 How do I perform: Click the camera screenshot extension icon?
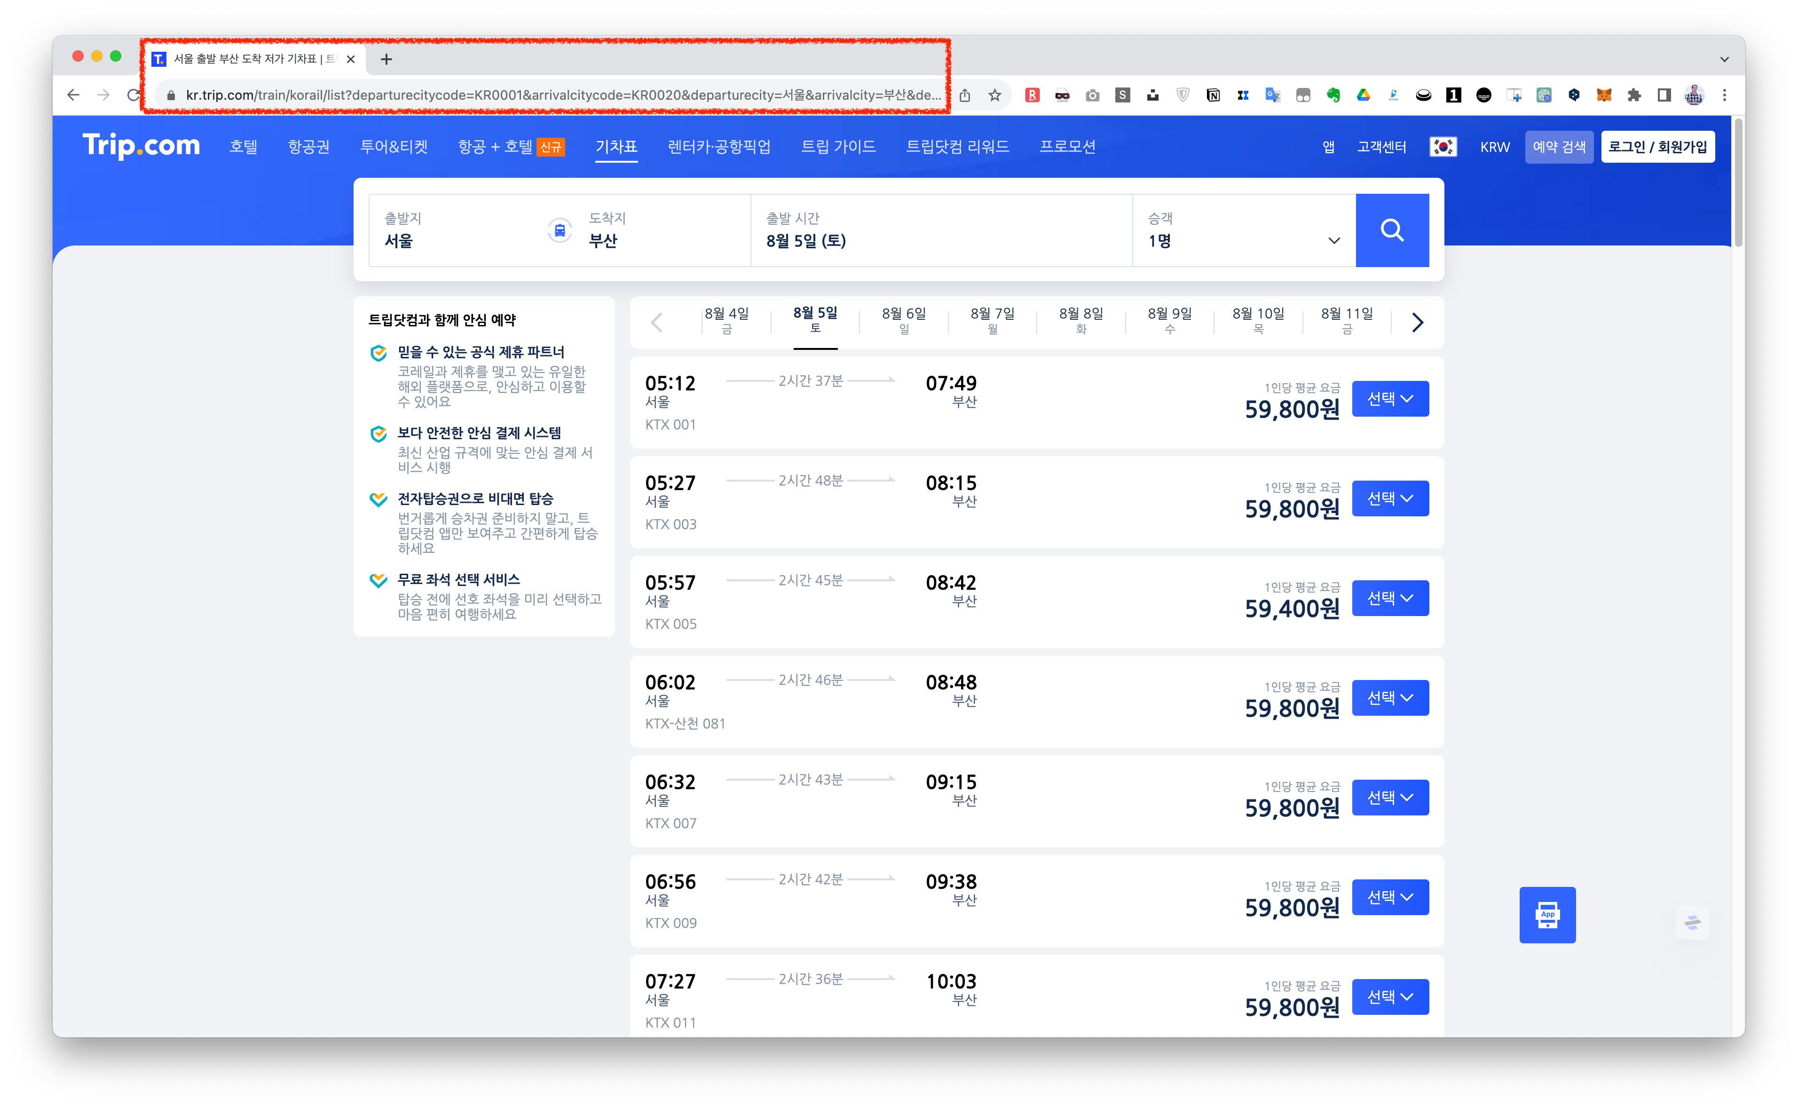click(x=1092, y=95)
